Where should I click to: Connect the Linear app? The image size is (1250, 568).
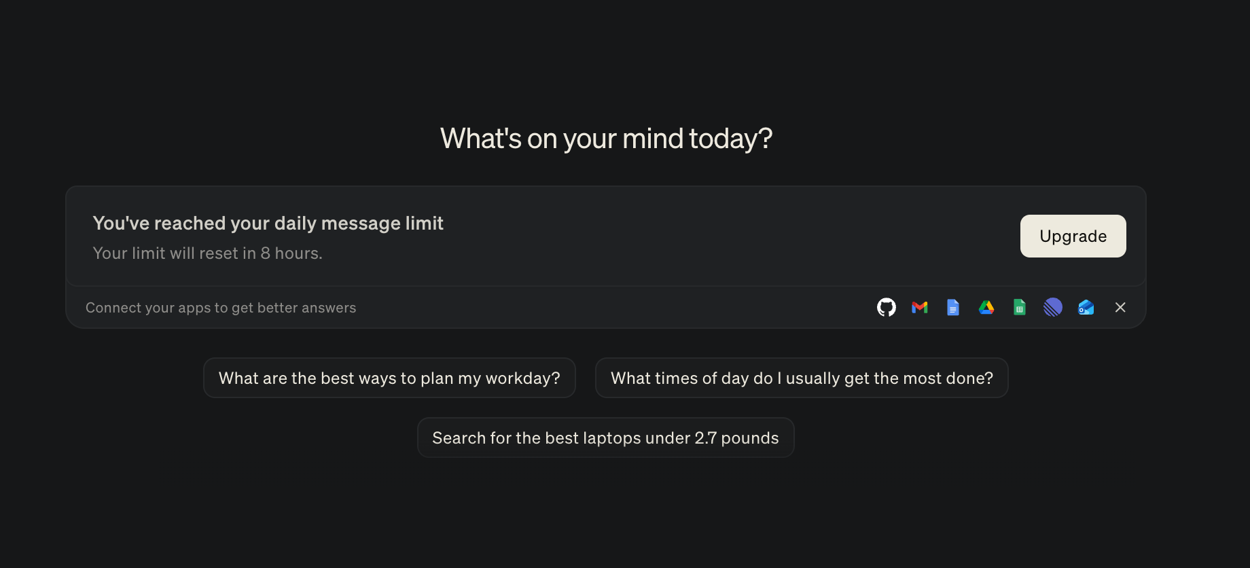point(1052,308)
